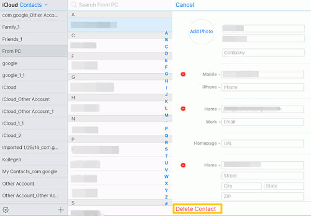The width and height of the screenshot is (311, 216).
Task: Select the contact under section C
Action: pyautogui.click(x=120, y=45)
